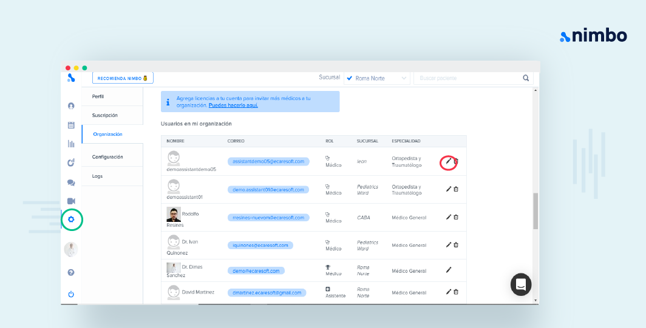
Task: Edit the demoassistant01 user
Action: tap(449, 189)
